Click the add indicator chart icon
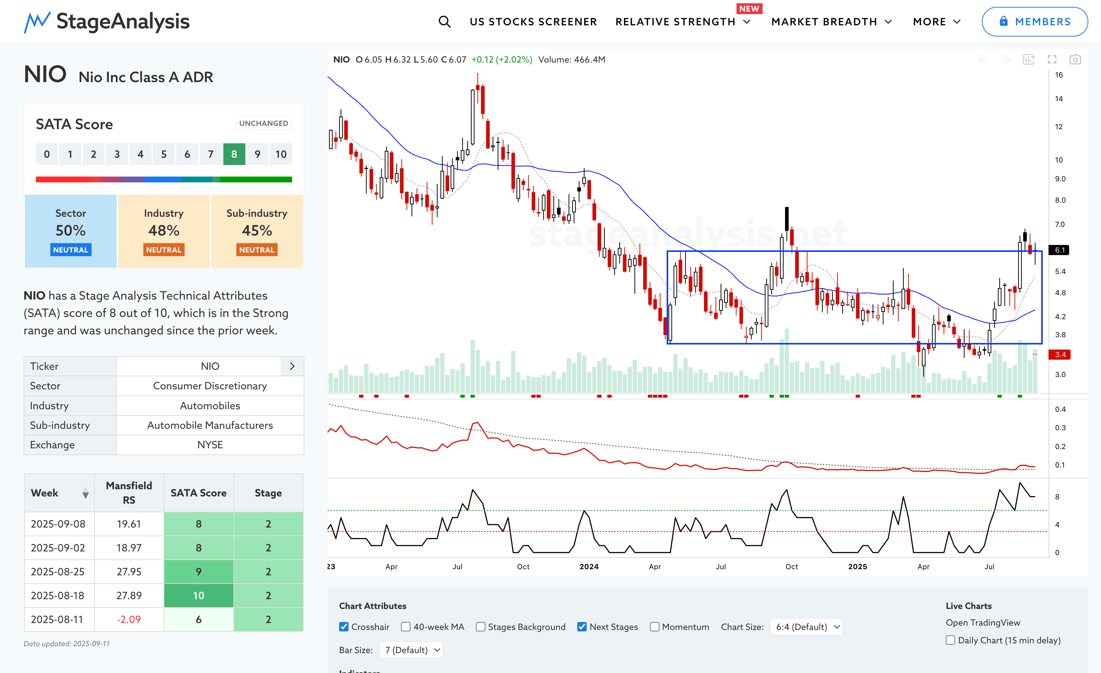This screenshot has width=1101, height=673. click(x=1029, y=59)
